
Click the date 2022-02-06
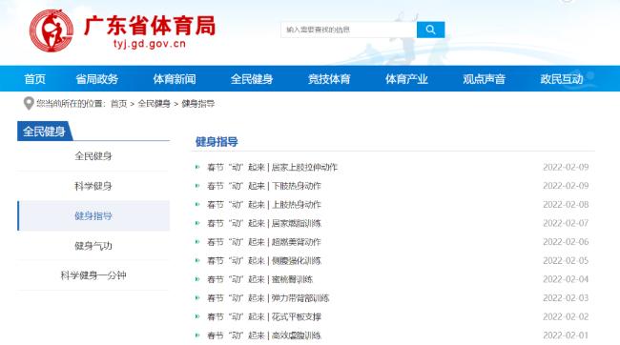tap(566, 242)
